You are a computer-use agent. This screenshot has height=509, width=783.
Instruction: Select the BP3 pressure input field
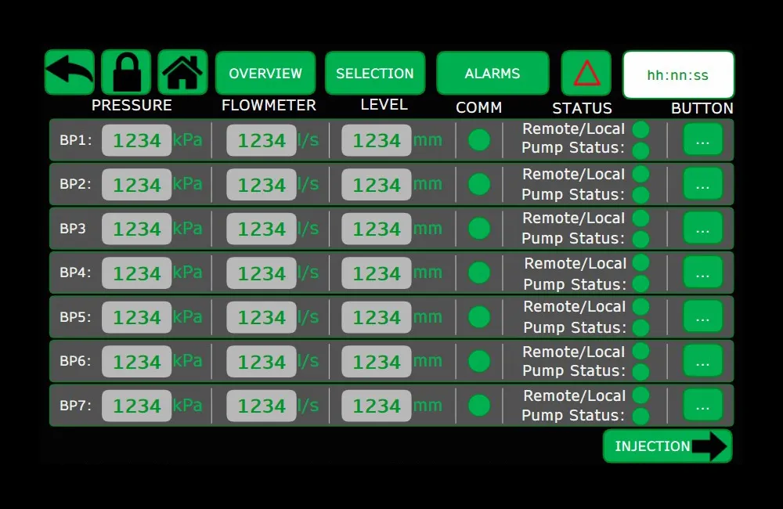point(136,228)
